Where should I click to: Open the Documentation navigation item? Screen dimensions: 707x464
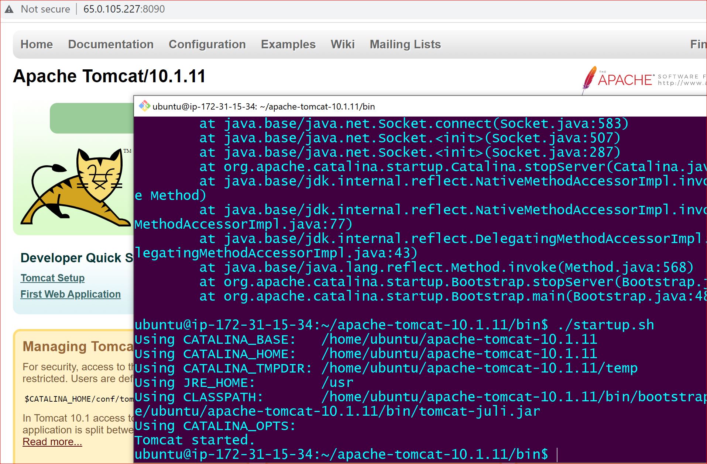coord(110,44)
